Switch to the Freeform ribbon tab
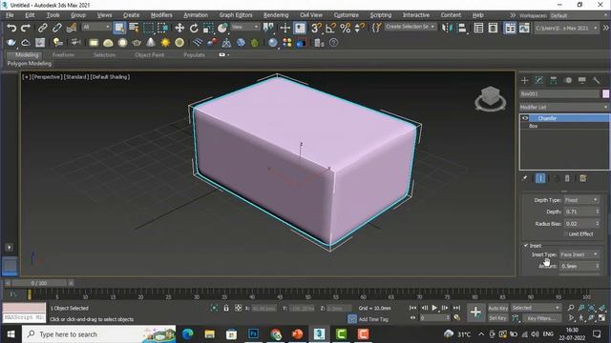Image resolution: width=611 pixels, height=343 pixels. [63, 55]
